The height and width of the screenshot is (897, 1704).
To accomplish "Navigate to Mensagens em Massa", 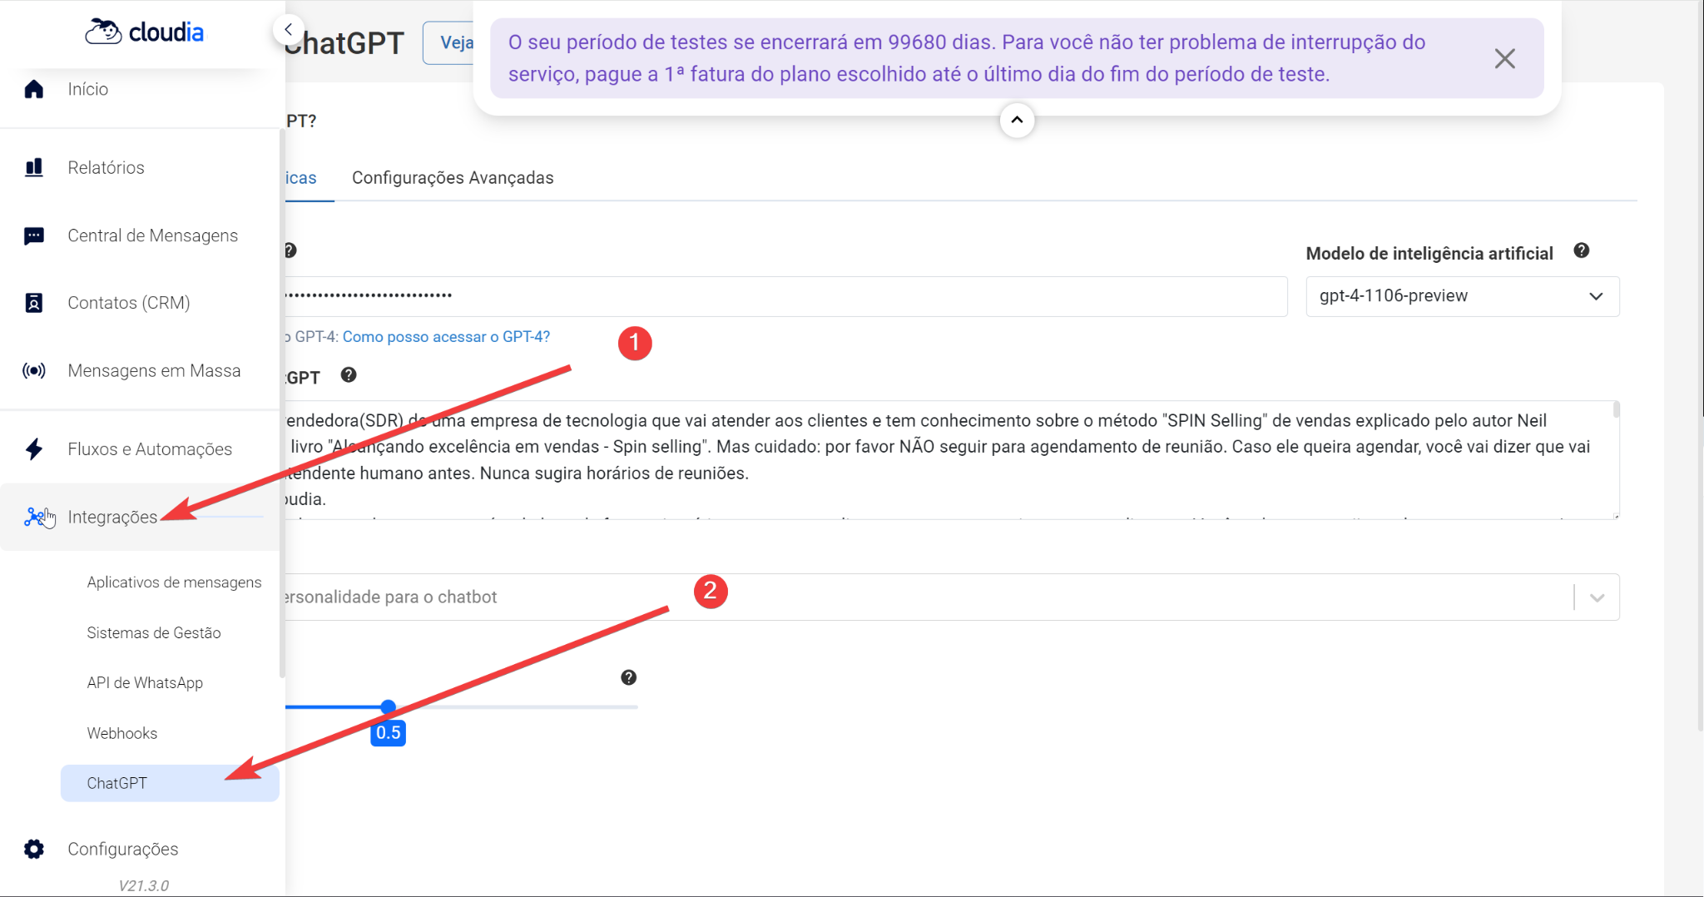I will click(154, 370).
